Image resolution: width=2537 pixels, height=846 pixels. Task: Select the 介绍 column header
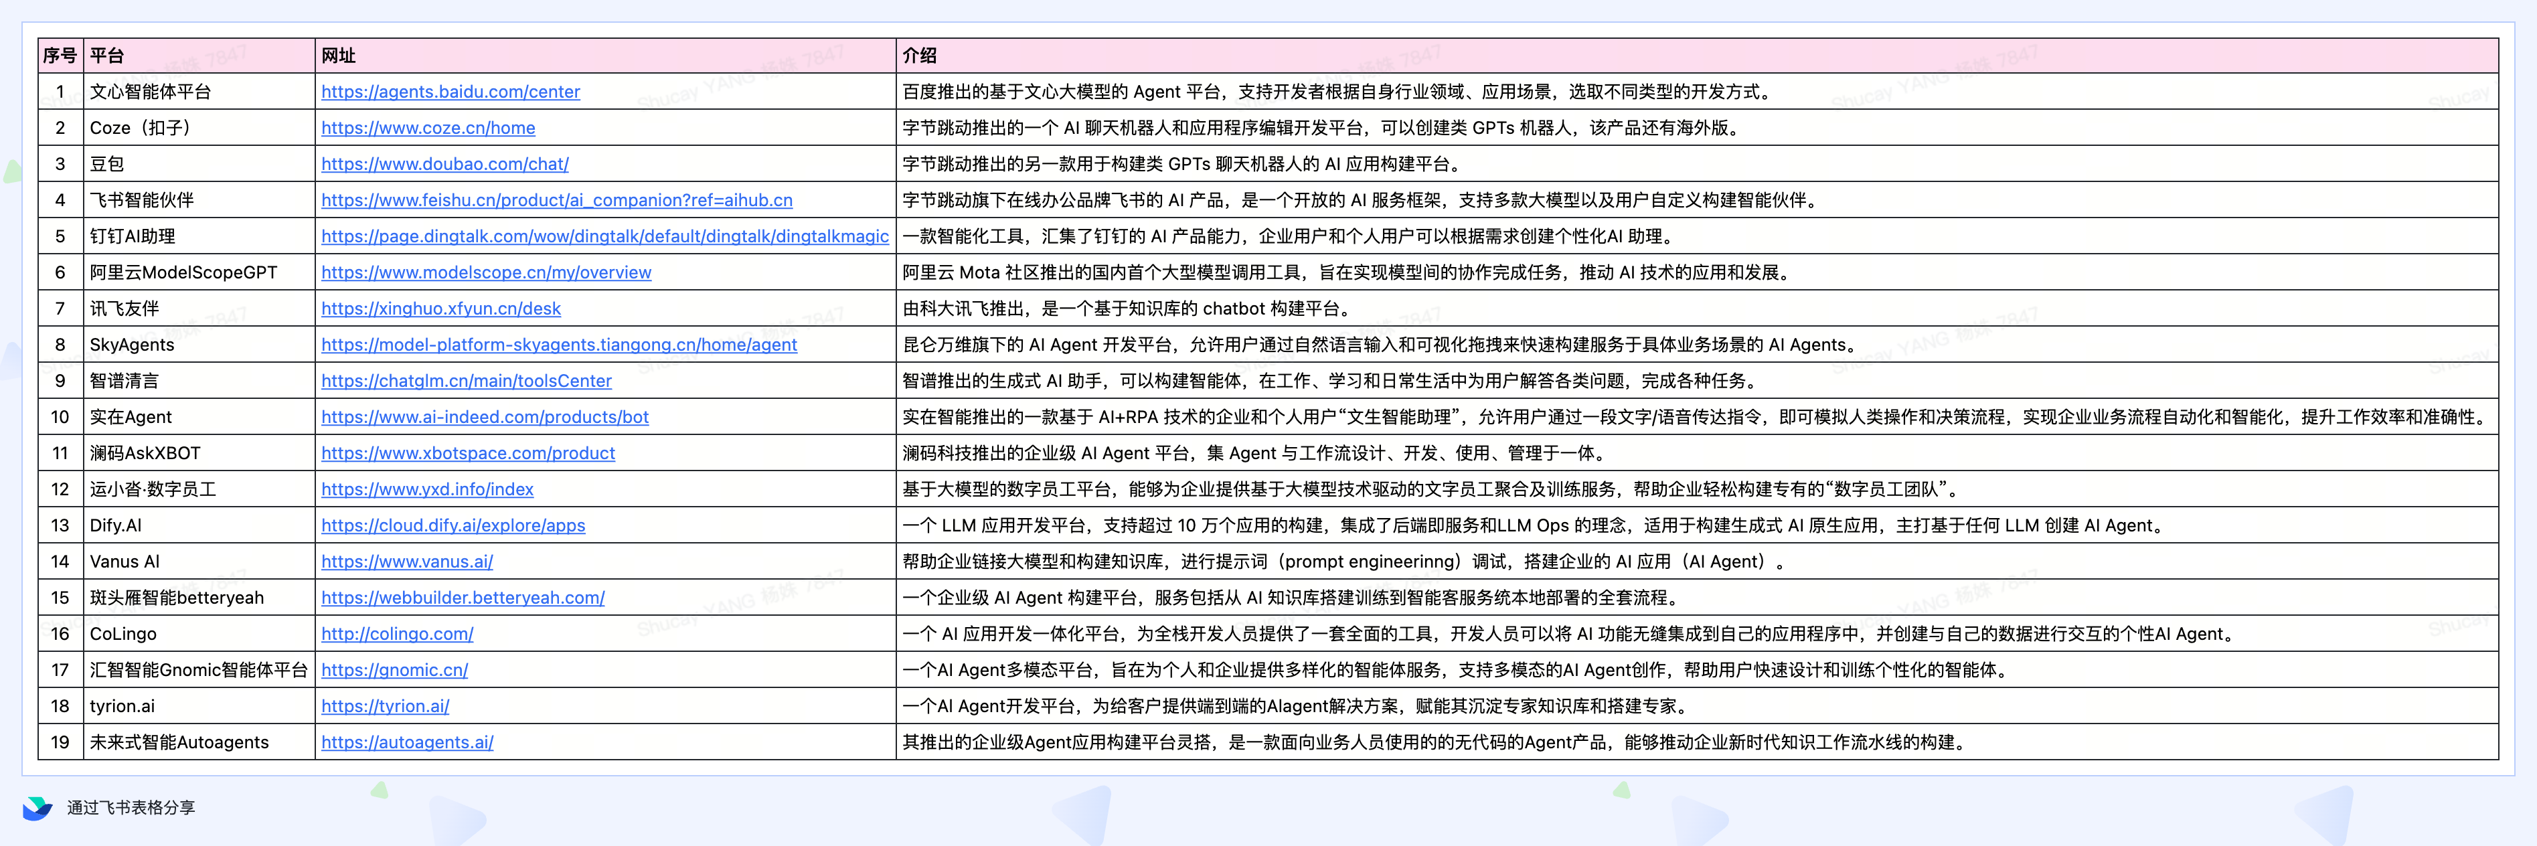pos(1698,55)
